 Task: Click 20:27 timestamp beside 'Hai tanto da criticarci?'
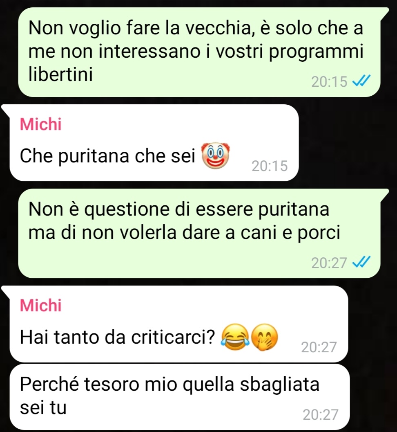(x=319, y=347)
